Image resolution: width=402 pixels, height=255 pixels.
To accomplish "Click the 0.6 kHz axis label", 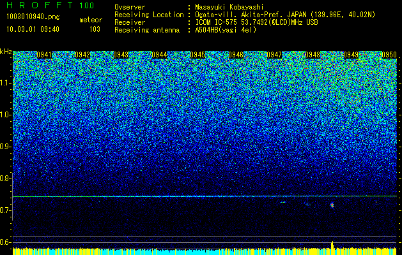I will [x=6, y=242].
